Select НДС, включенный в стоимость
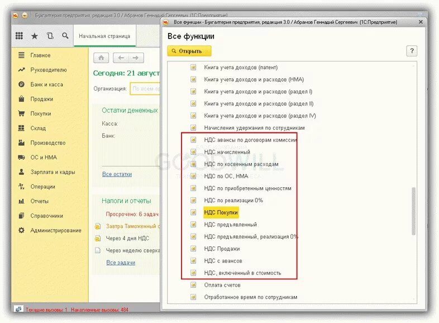Viewport: 439px width, 323px height. [x=242, y=273]
